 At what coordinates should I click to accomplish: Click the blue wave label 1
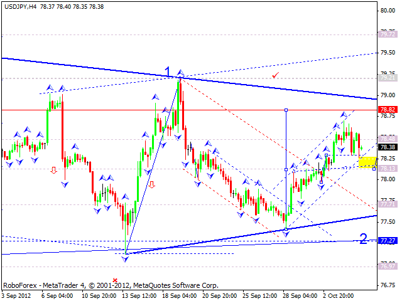click(x=168, y=71)
